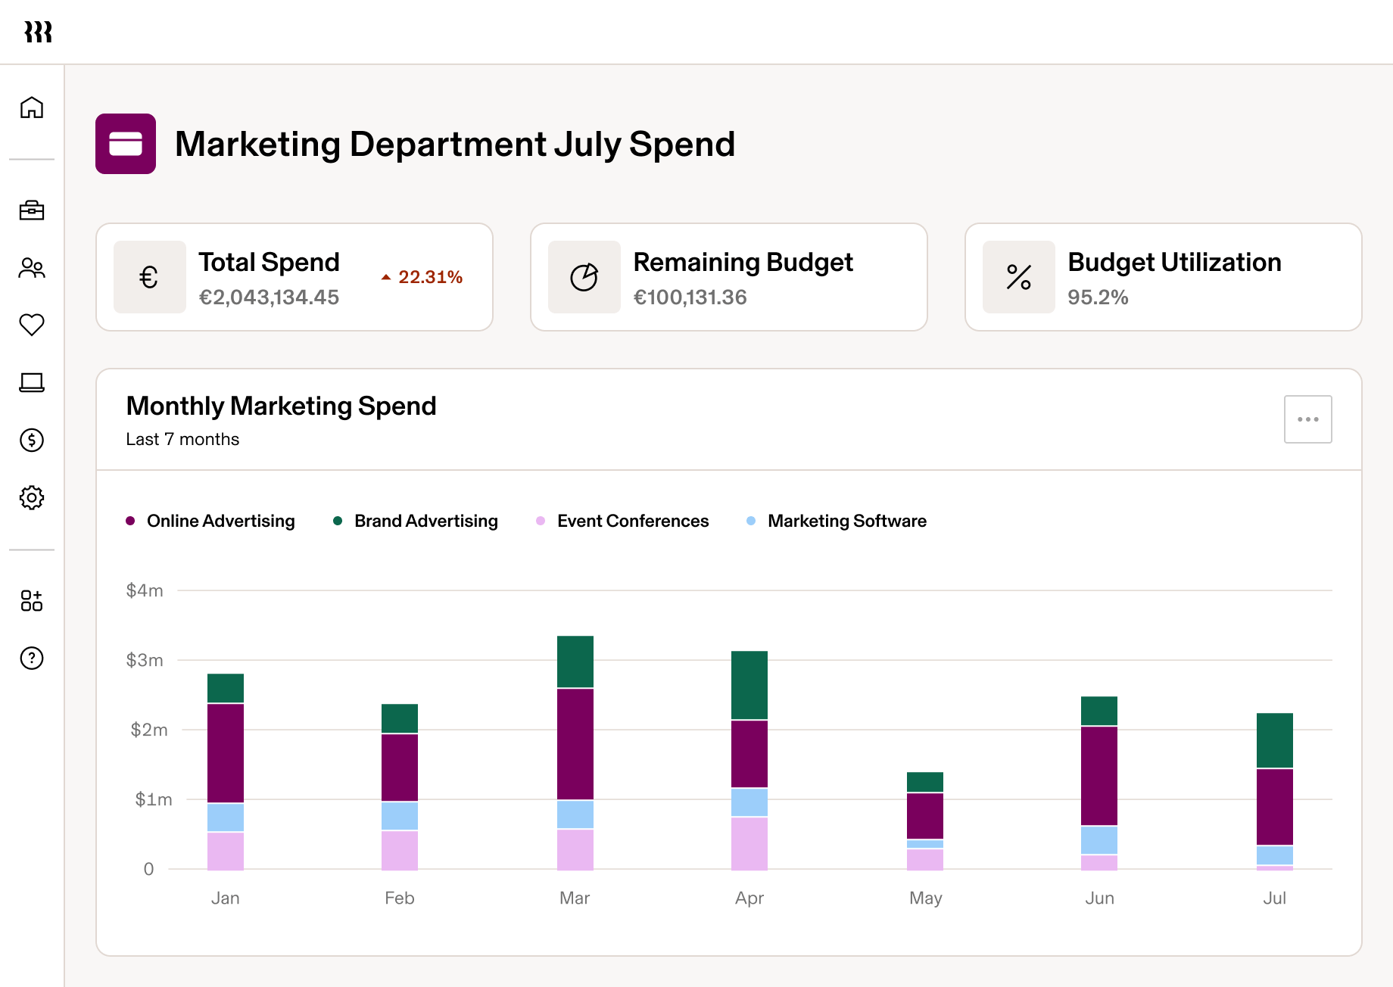This screenshot has height=987, width=1393.
Task: Click the Remaining Budget card
Action: pos(728,276)
